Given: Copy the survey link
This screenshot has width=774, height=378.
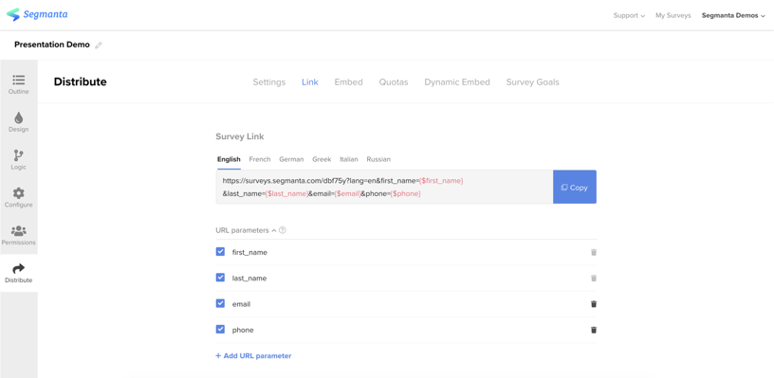Looking at the screenshot, I should tap(575, 188).
